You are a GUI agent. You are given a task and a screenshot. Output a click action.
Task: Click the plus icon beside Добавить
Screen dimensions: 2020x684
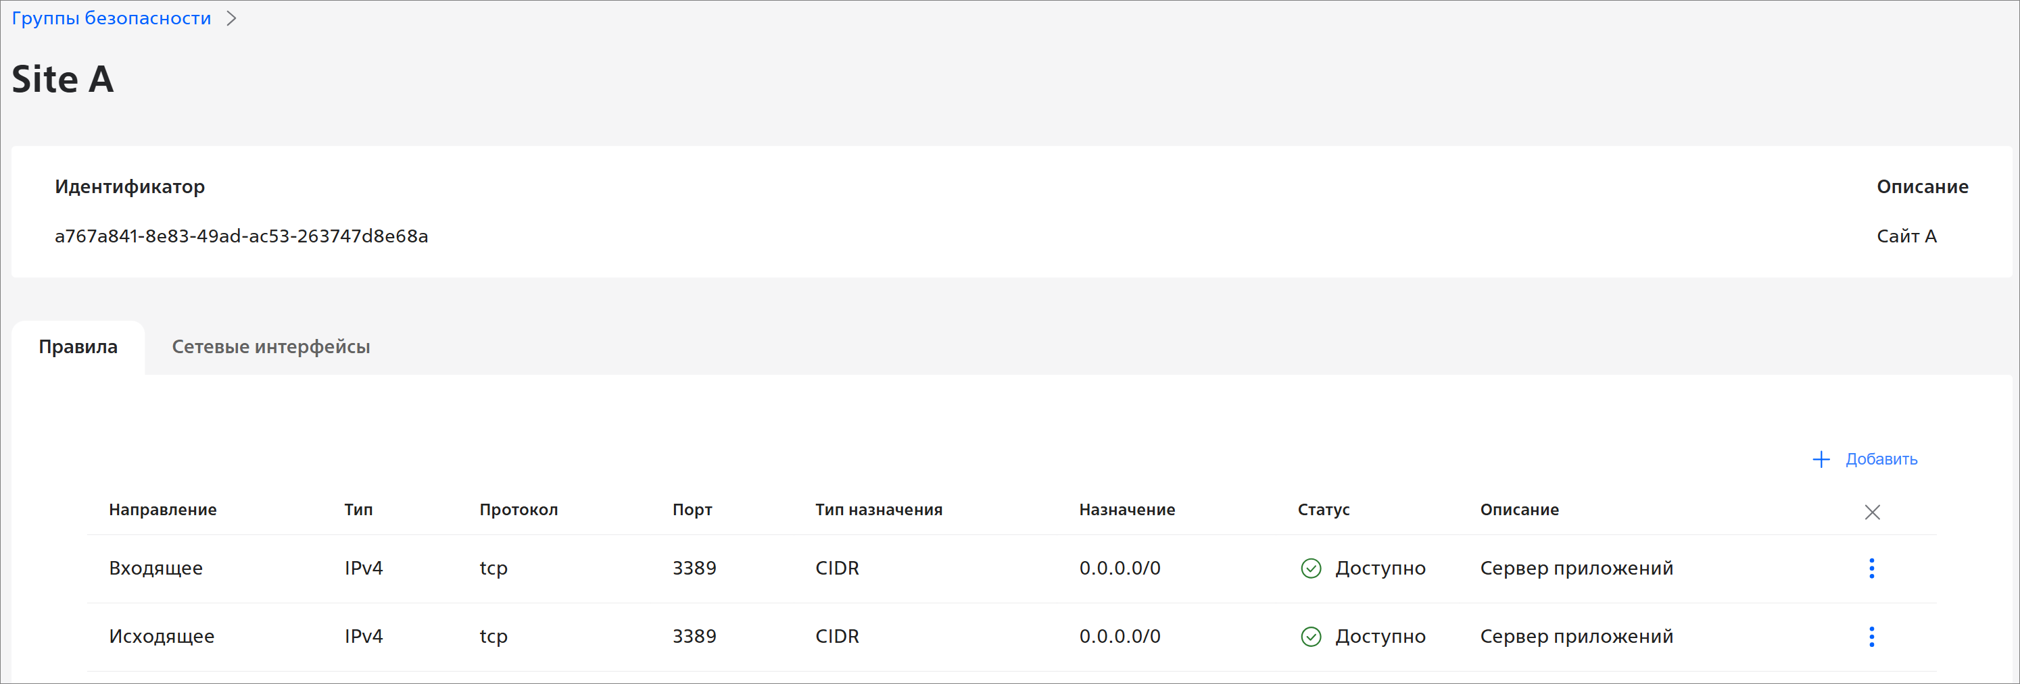pyautogui.click(x=1821, y=459)
